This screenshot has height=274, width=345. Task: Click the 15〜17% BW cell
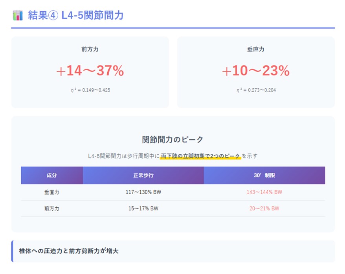click(x=143, y=208)
